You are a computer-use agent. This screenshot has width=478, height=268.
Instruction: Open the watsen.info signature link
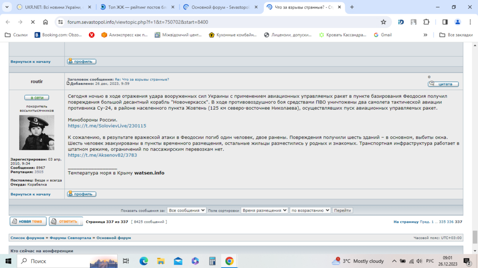(149, 173)
